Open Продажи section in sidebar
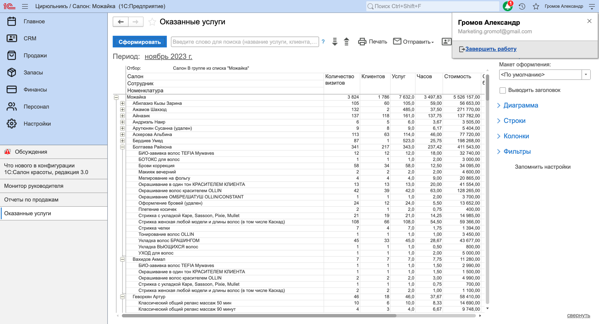 click(54, 56)
